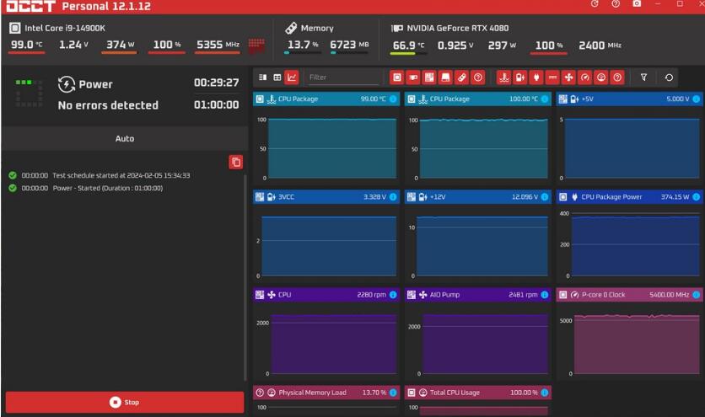Open the help icon in the title bar
The width and height of the screenshot is (705, 417).
(x=616, y=4)
